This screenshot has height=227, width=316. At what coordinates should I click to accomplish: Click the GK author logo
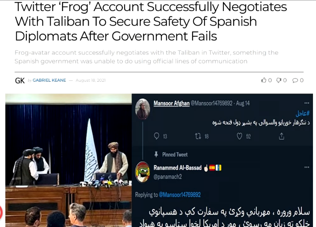click(20, 81)
